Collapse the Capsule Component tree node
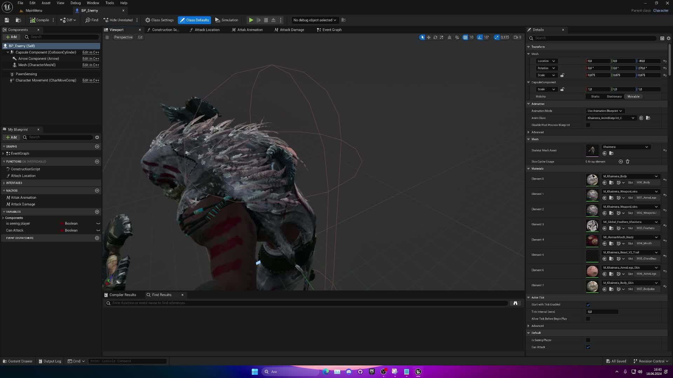The image size is (673, 378). [x=8, y=52]
